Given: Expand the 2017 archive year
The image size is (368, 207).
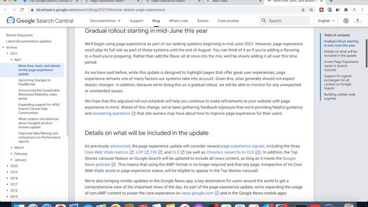Looking at the screenshot, I should point(7,185).
